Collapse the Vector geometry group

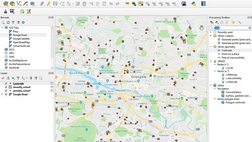tap(211, 47)
